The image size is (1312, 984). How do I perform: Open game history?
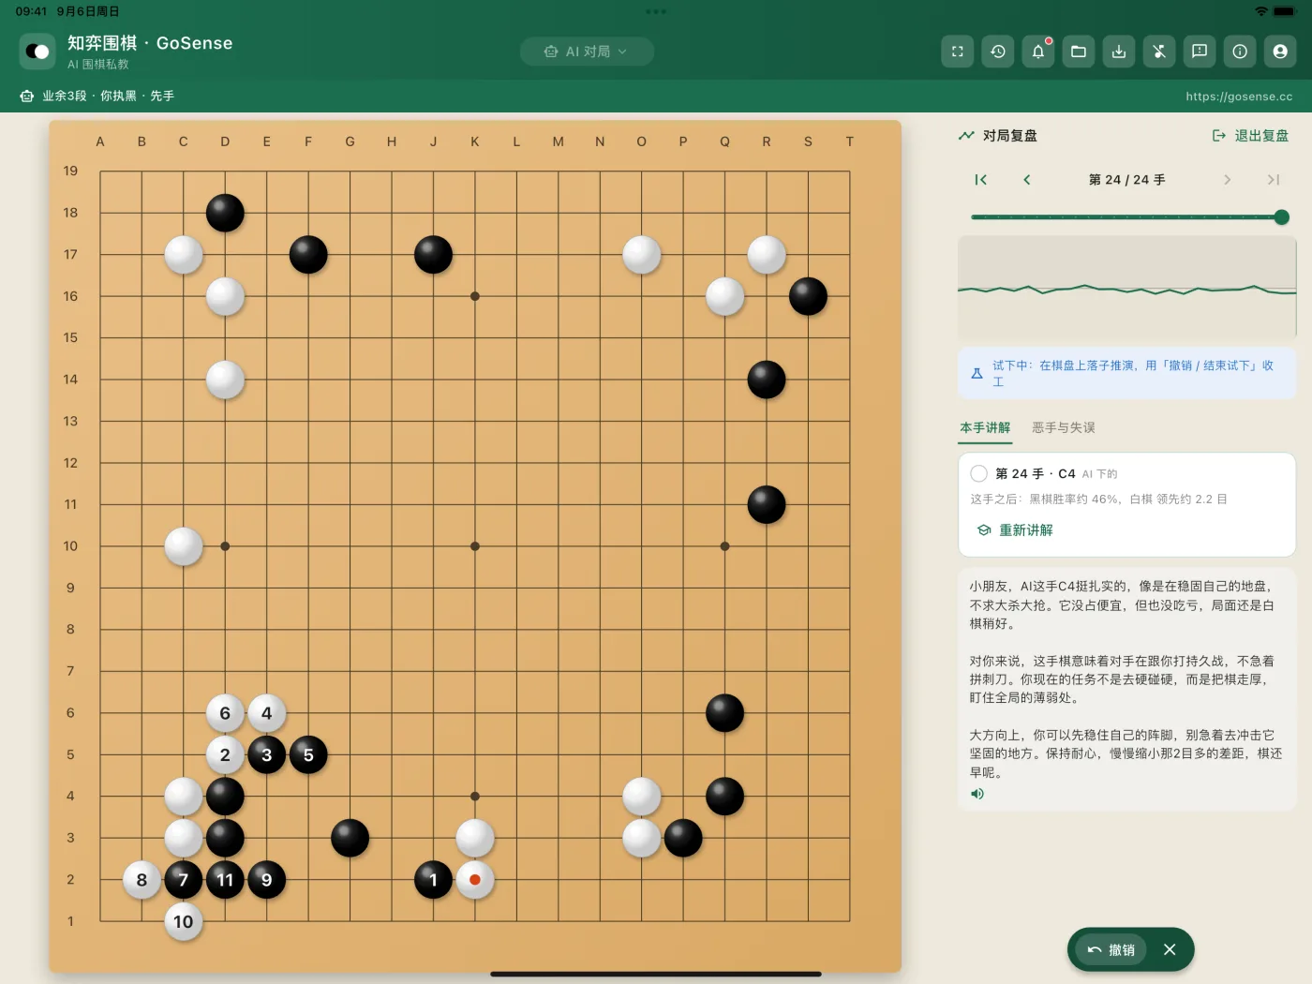coord(998,52)
